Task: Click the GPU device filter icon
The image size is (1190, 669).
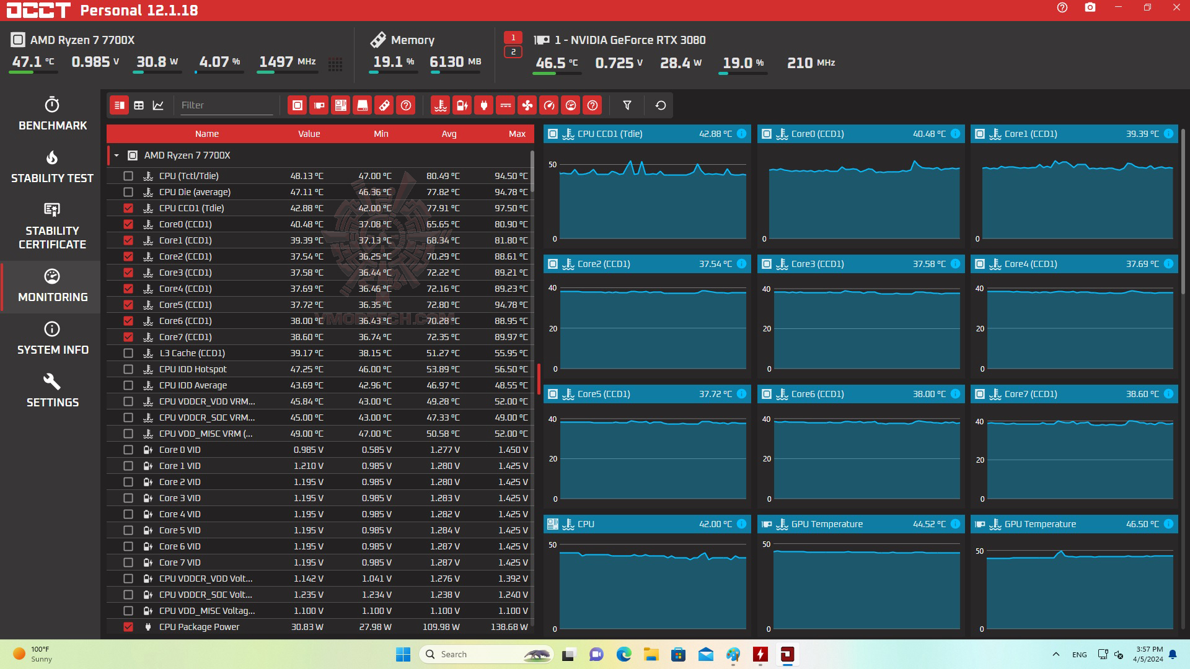Action: coord(319,105)
